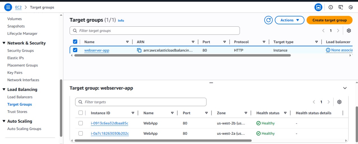The height and width of the screenshot is (144, 358).
Task: Select checkbox for instance i-0a7c18263030b202c
Action: click(81, 133)
